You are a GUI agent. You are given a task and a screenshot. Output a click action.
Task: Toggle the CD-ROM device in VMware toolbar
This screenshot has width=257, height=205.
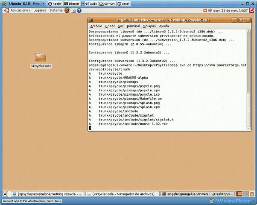click(x=107, y=3)
